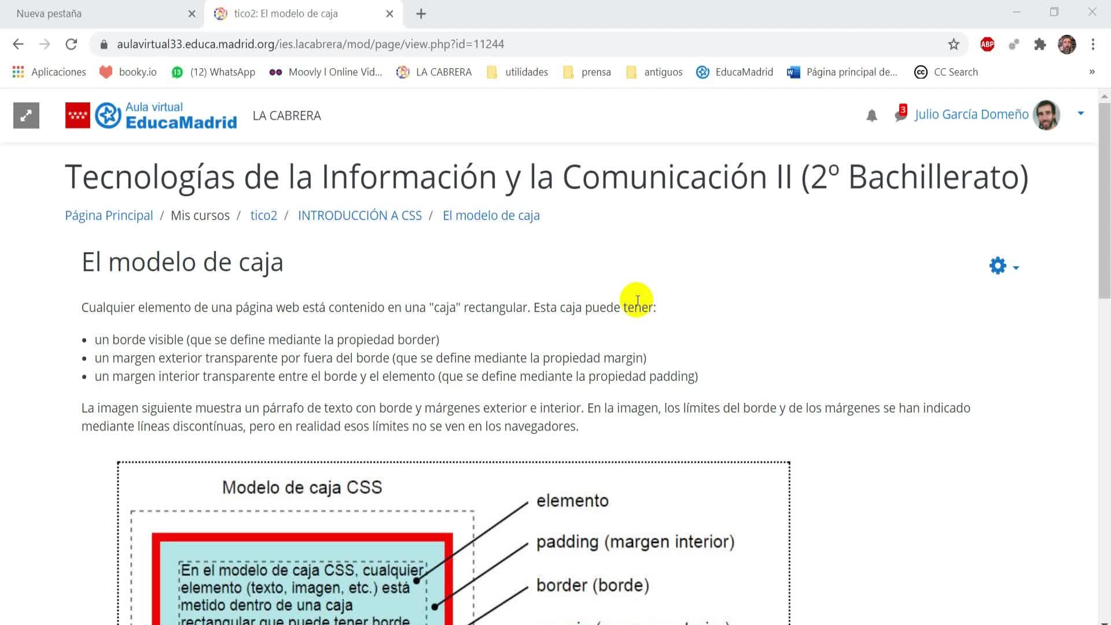Reload the current page
Screen dimensions: 1111x625
(71, 44)
